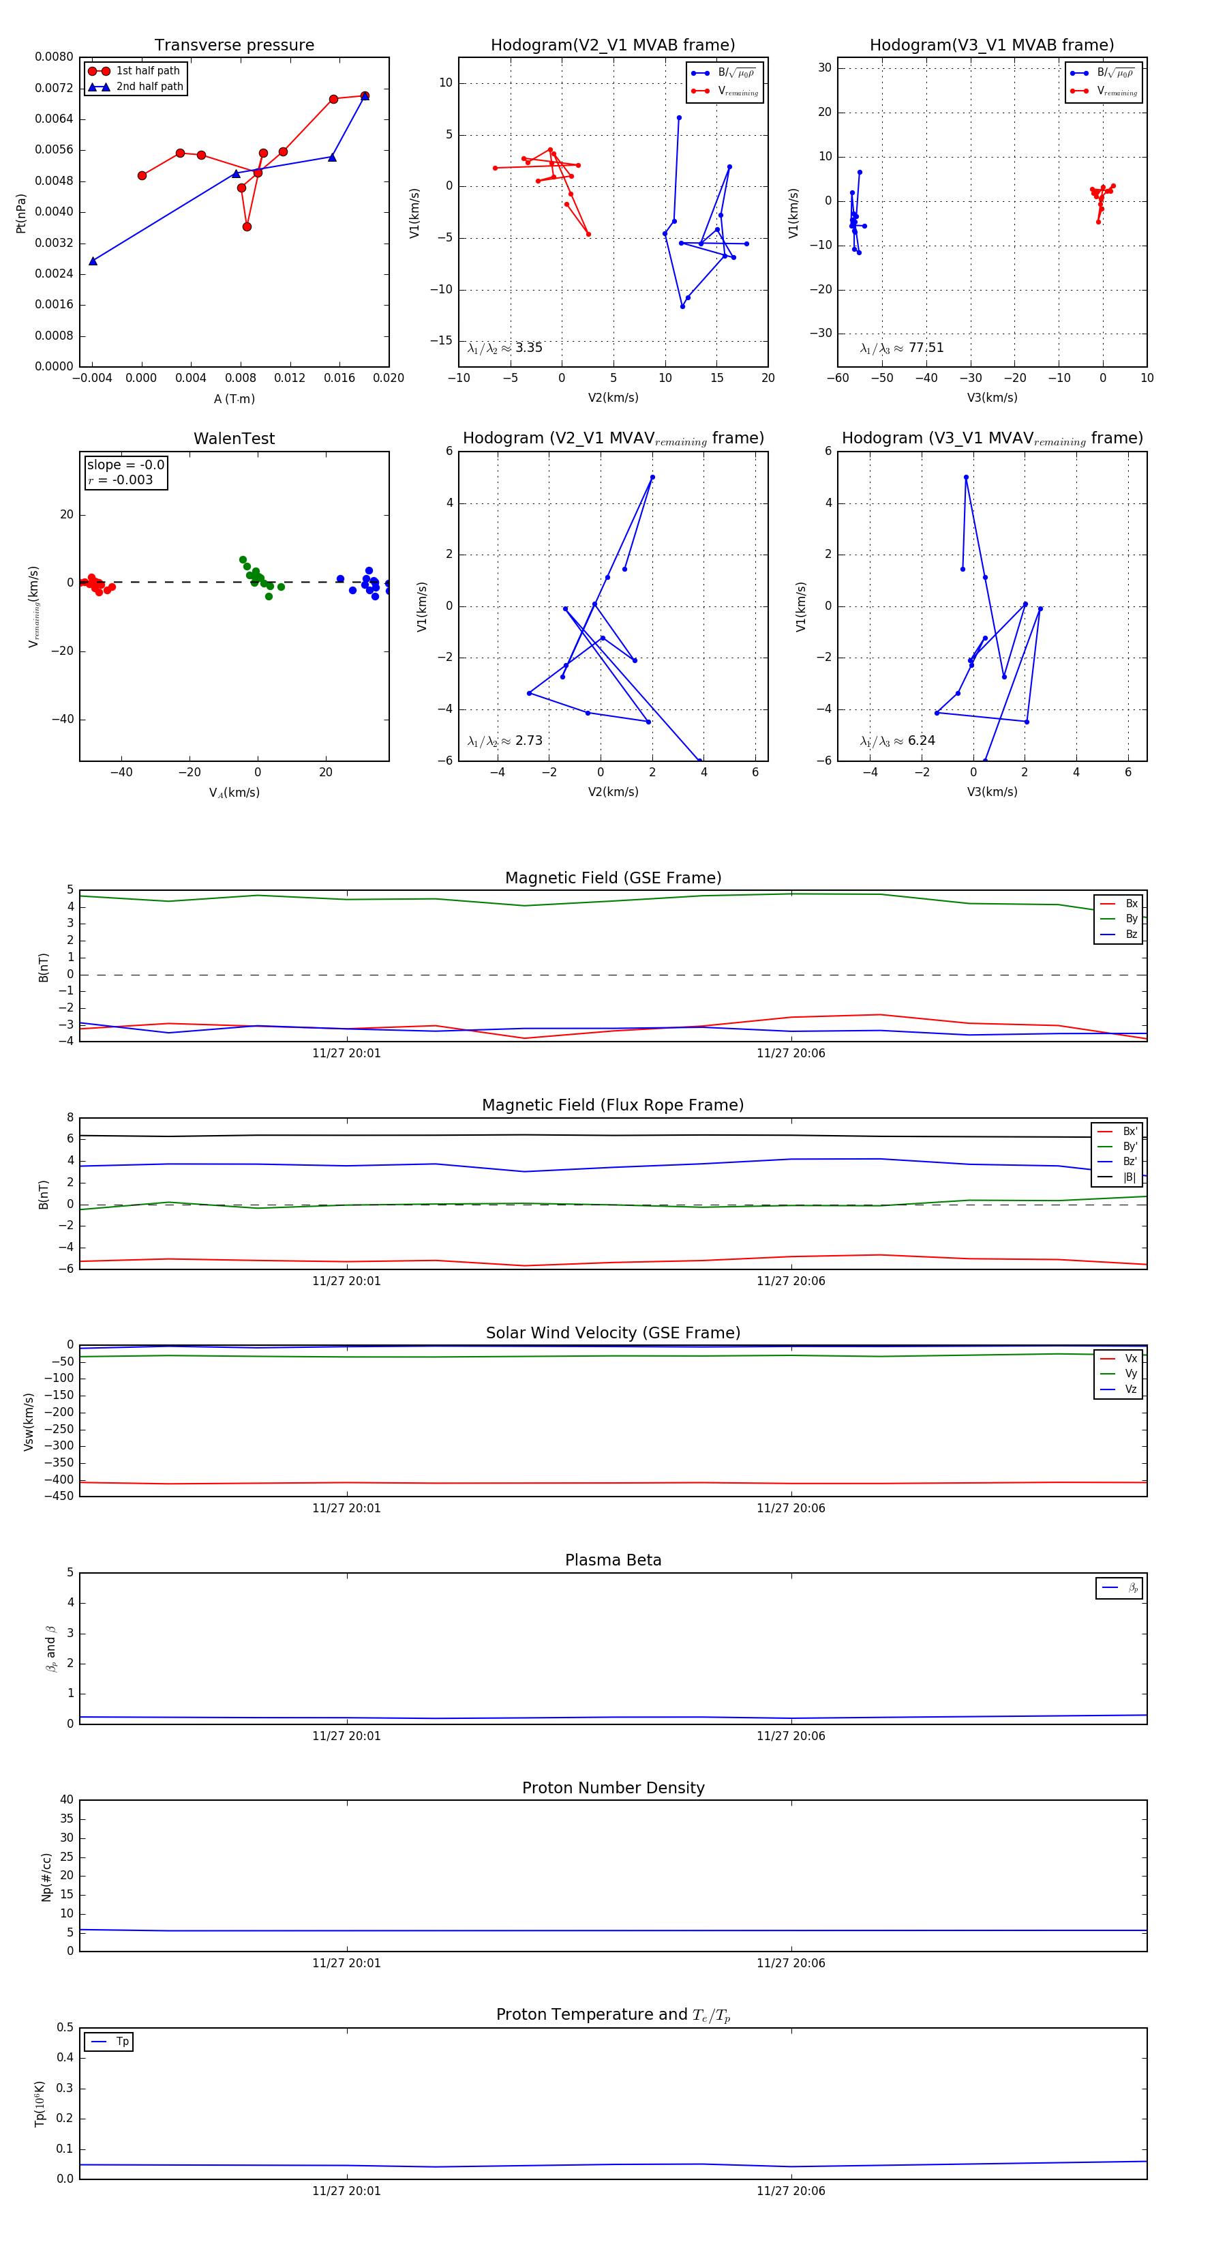
Task: Click the "Hodogram (V3_V1 MVAV remaining frame)" title
Action: (992, 439)
